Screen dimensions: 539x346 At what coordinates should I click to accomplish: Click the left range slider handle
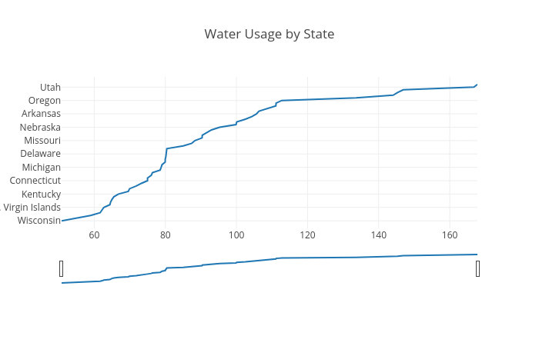pyautogui.click(x=62, y=268)
